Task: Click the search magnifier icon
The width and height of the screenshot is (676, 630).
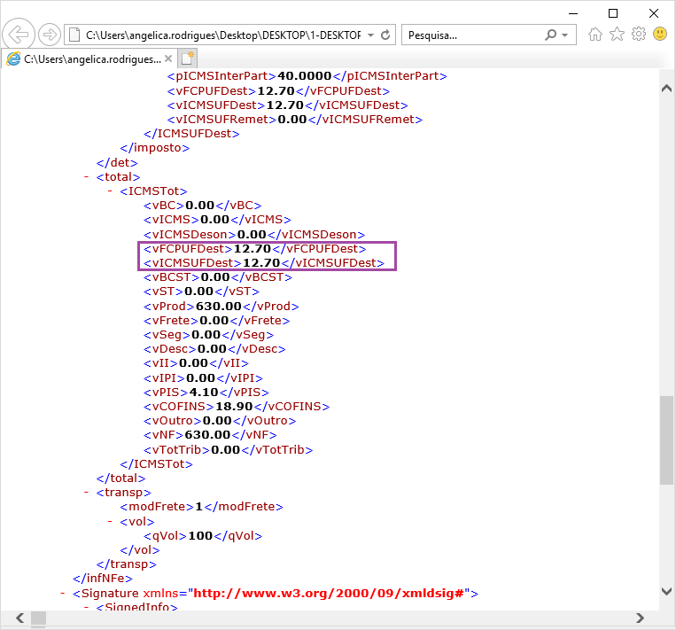Action: tap(551, 35)
